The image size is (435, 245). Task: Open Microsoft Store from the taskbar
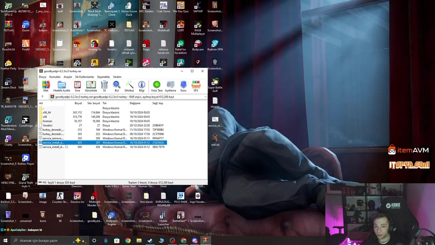pos(117,241)
